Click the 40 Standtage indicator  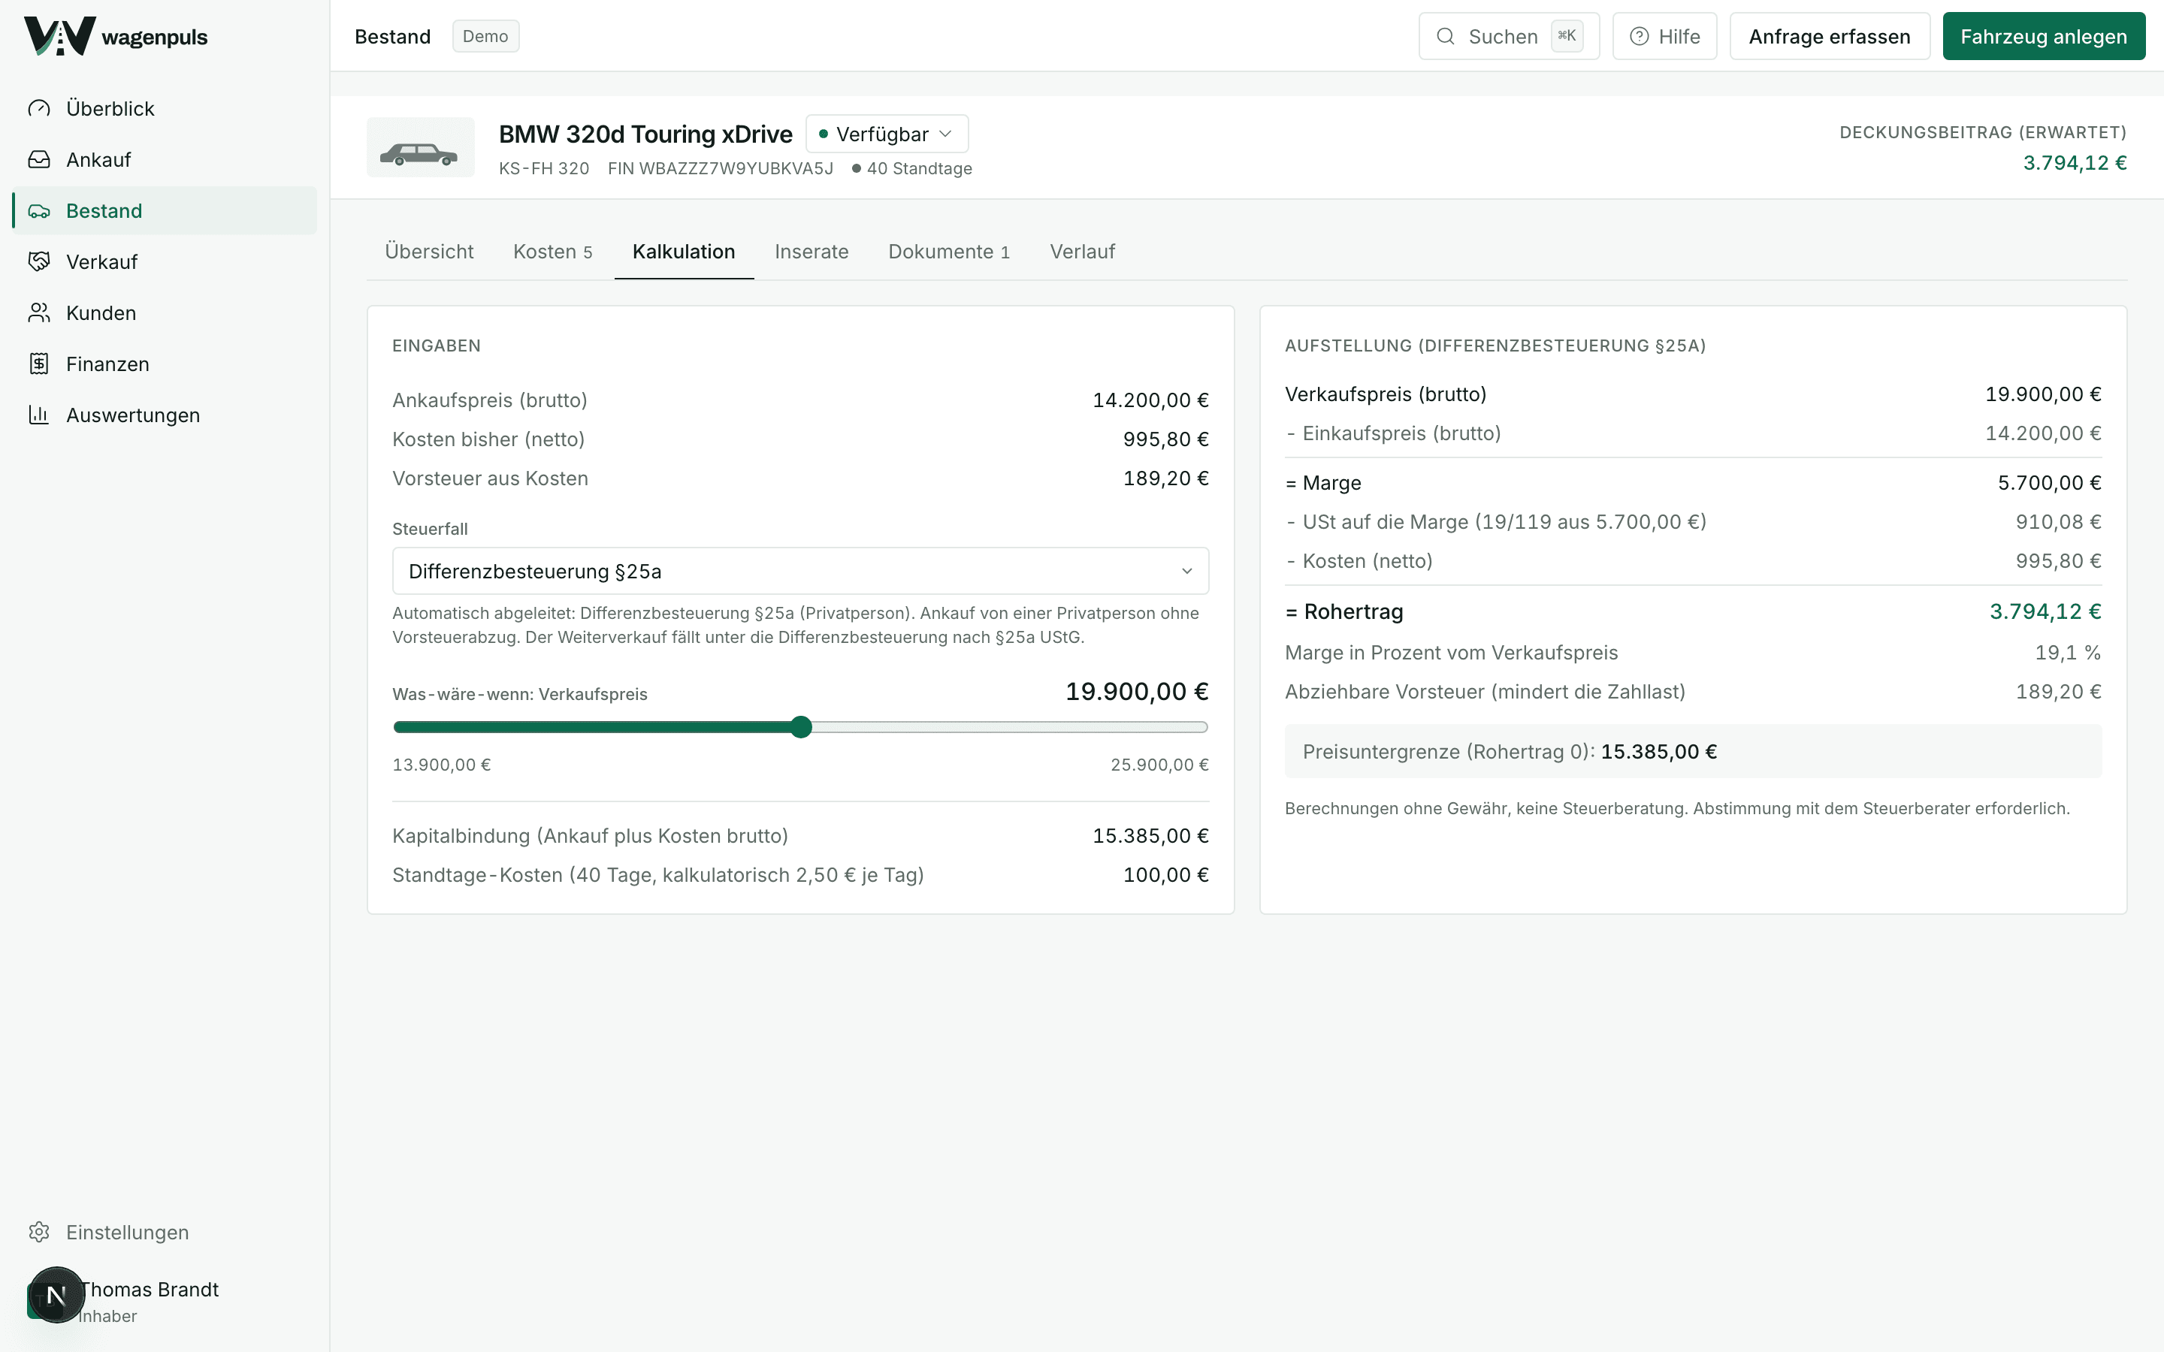point(911,168)
